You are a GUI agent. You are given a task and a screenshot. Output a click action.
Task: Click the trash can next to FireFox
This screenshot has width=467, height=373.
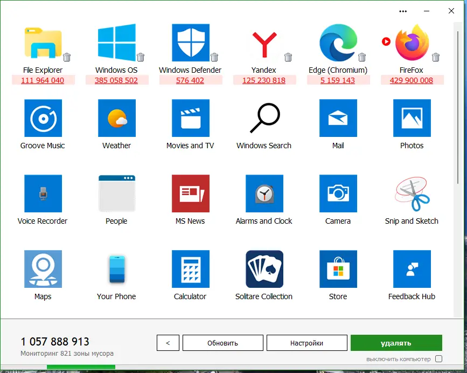(x=436, y=57)
